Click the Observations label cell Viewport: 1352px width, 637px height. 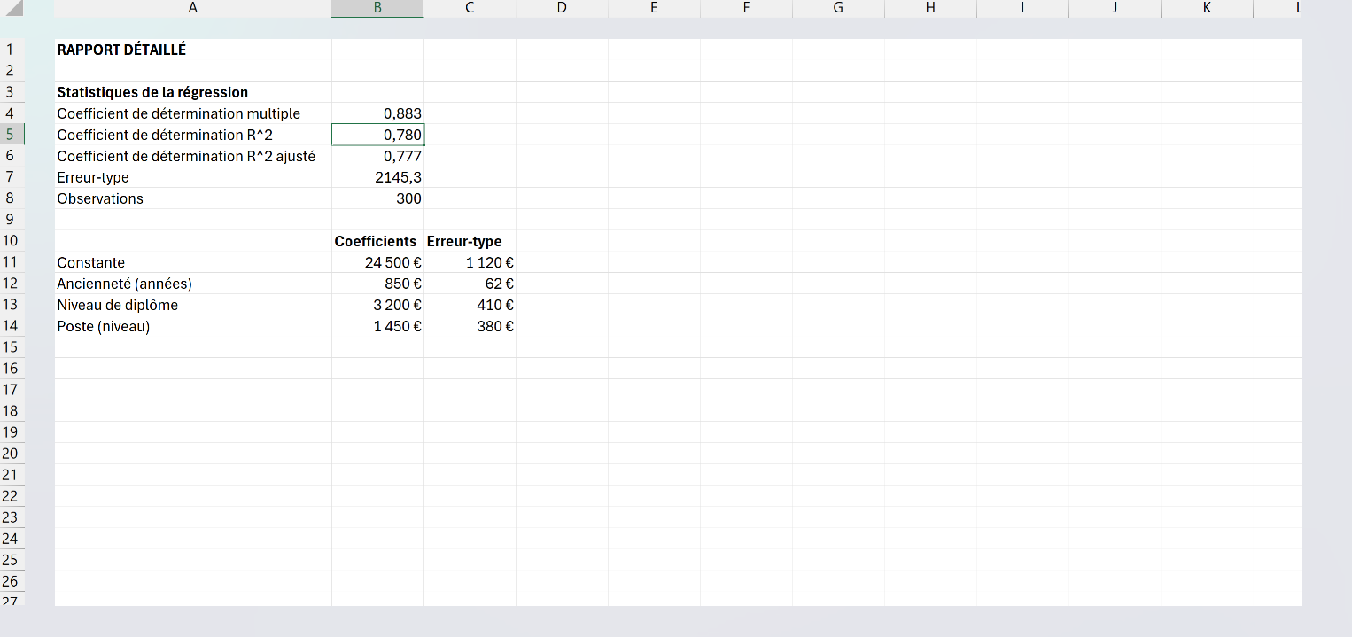193,198
